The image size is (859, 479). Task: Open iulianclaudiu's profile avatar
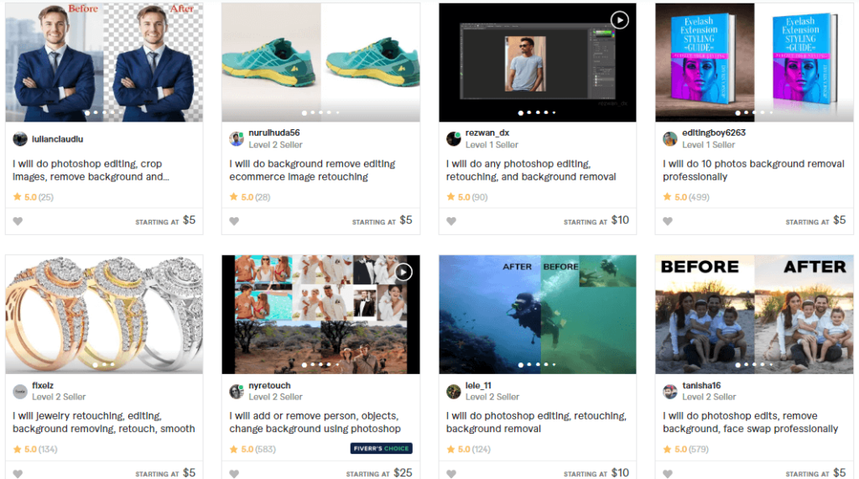[x=20, y=139]
